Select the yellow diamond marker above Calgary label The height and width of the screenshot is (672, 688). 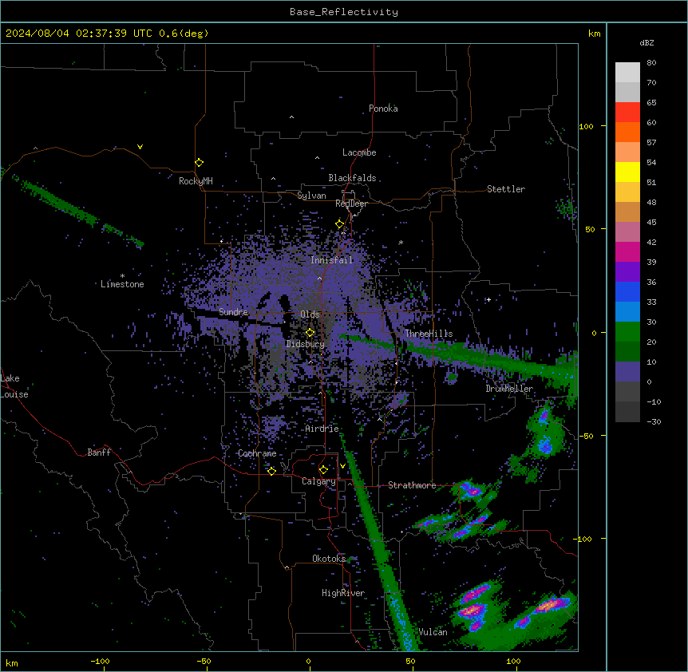pos(323,470)
